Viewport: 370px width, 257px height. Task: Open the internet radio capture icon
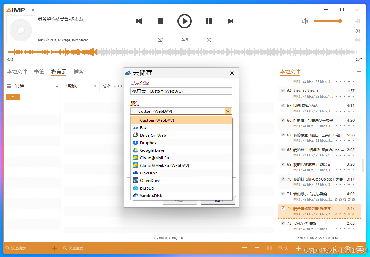click(x=358, y=40)
